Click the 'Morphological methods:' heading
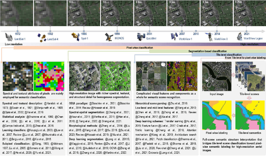The height and width of the screenshot is (156, 266). [x=83, y=126]
